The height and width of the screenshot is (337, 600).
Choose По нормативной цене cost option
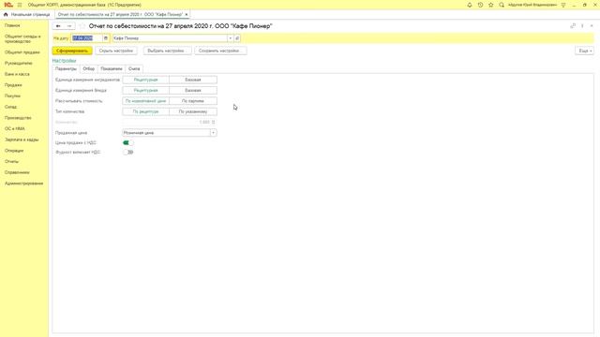[x=146, y=101]
